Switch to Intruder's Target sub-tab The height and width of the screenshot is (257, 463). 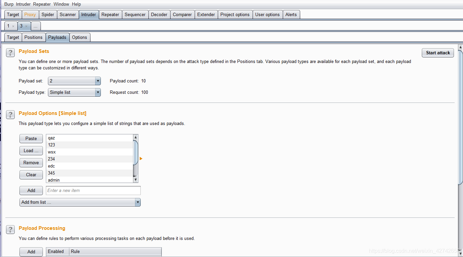tap(13, 37)
